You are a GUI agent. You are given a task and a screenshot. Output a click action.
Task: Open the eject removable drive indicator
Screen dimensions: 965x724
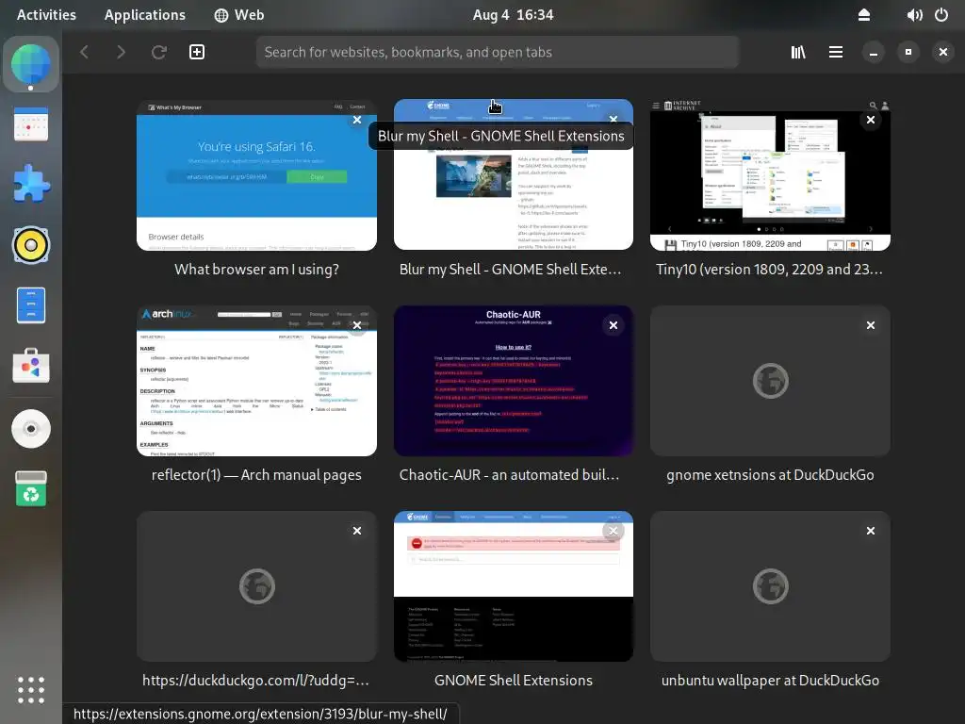tap(864, 15)
